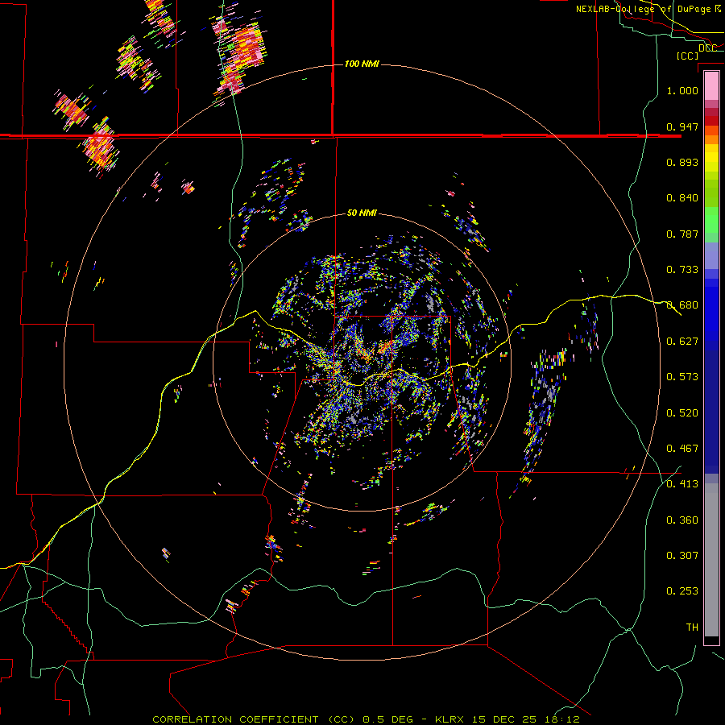
Task: Click the 0.787 color scale value
Action: pyautogui.click(x=682, y=234)
